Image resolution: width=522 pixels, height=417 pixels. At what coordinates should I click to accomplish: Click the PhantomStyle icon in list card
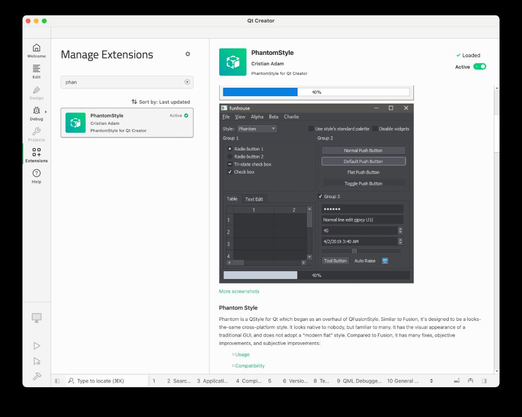(76, 123)
